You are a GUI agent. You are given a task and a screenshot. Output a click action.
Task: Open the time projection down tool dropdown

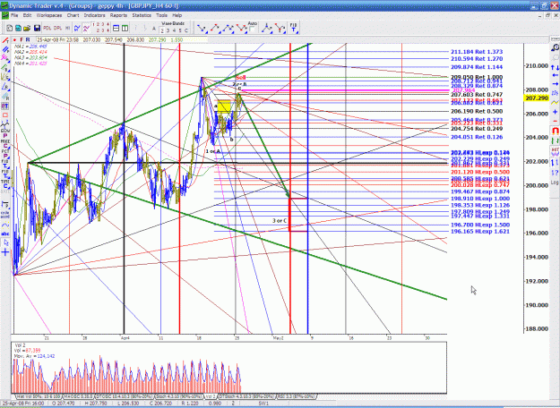(x=280, y=28)
